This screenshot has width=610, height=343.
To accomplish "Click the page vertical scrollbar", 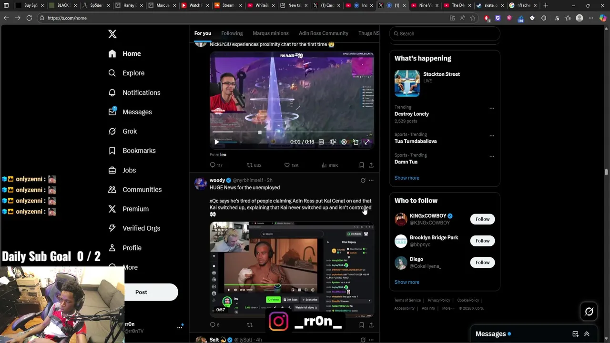I will point(606,171).
